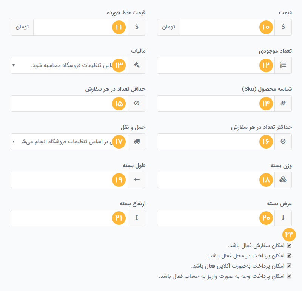Click the hash icon for شناسه محصول (Sku)
The image size is (302, 291).
pos(283,104)
